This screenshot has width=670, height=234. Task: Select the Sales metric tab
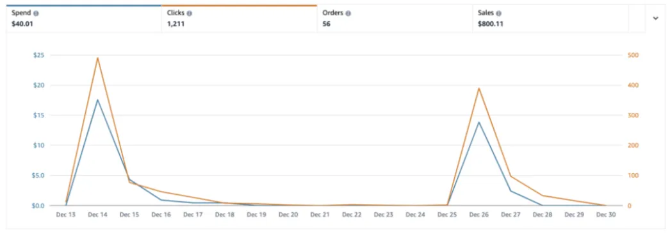tap(550, 19)
